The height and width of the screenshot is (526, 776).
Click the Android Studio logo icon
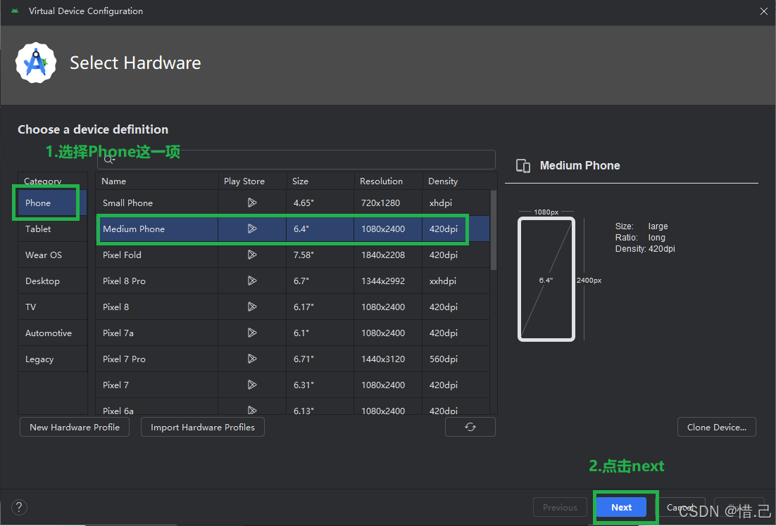tap(36, 63)
